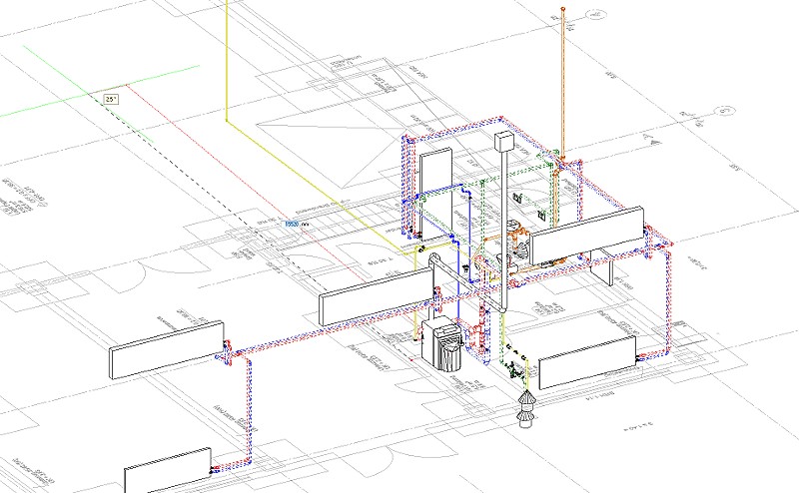Select the tall upright radiator in back

[x=436, y=183]
